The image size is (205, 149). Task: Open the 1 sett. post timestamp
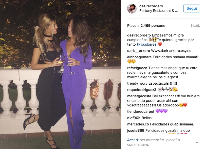click(x=195, y=26)
